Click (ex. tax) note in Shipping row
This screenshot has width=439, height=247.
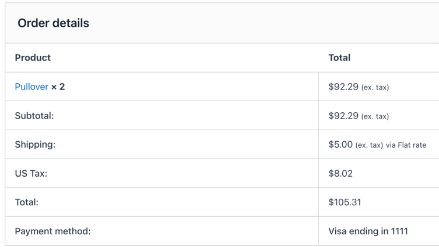point(369,145)
